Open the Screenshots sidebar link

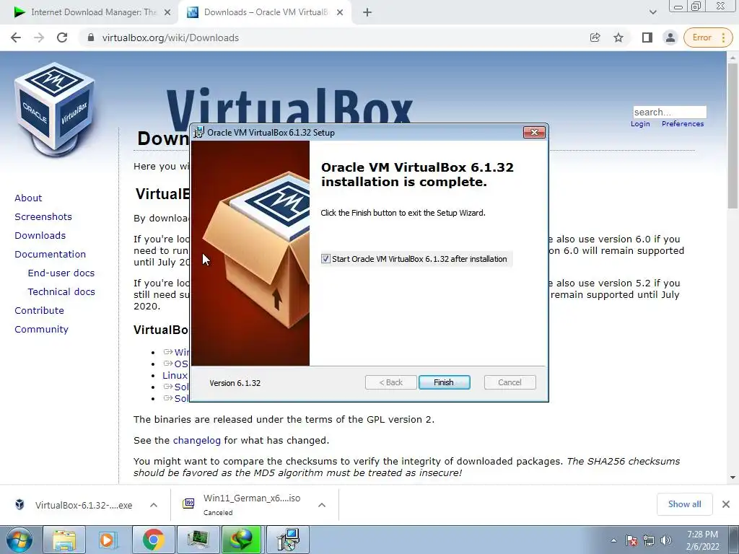[43, 216]
